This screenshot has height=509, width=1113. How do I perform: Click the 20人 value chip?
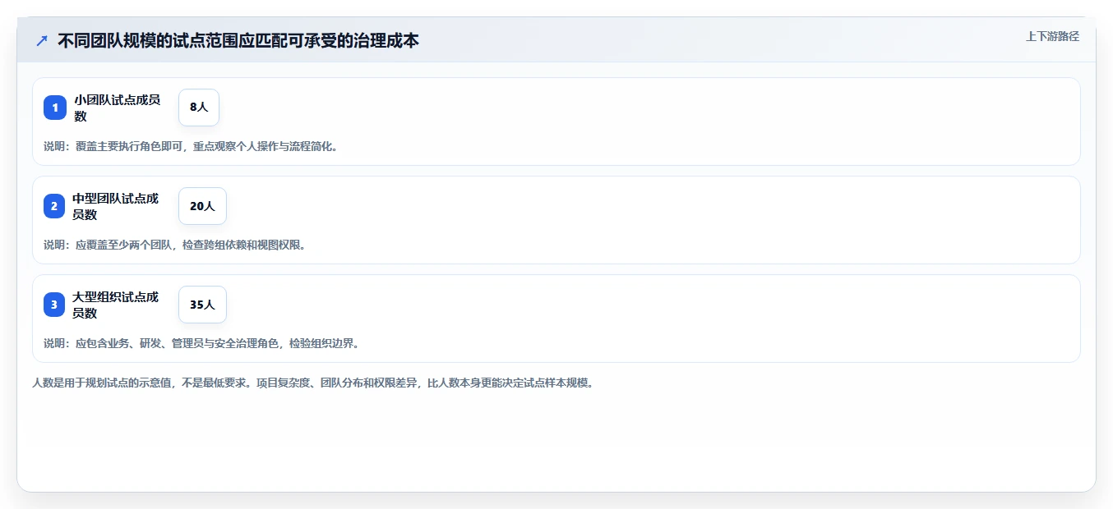tap(202, 206)
